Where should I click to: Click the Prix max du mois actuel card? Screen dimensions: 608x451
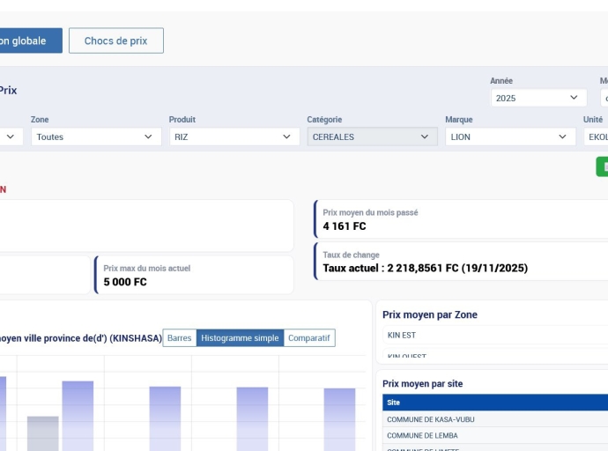[194, 275]
